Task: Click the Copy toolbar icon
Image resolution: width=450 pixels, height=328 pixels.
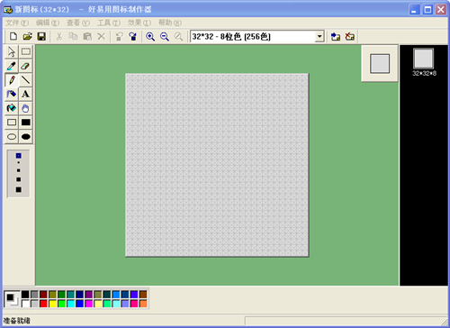Action: coord(73,37)
